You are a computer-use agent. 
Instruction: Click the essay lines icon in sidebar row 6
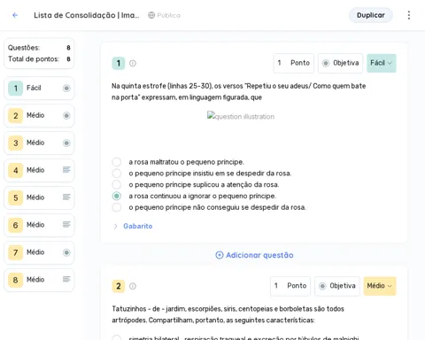(66, 225)
